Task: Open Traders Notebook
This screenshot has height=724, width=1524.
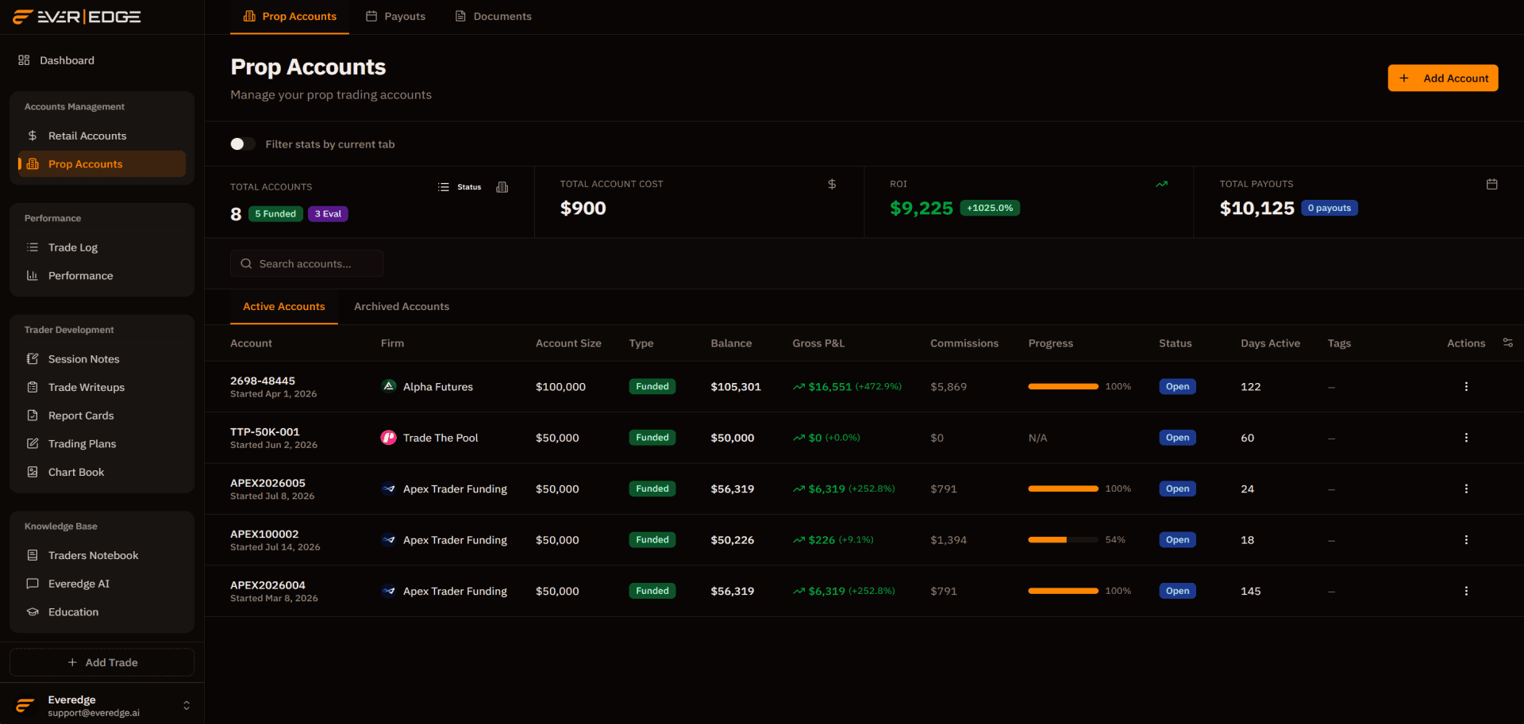Action: pyautogui.click(x=102, y=555)
